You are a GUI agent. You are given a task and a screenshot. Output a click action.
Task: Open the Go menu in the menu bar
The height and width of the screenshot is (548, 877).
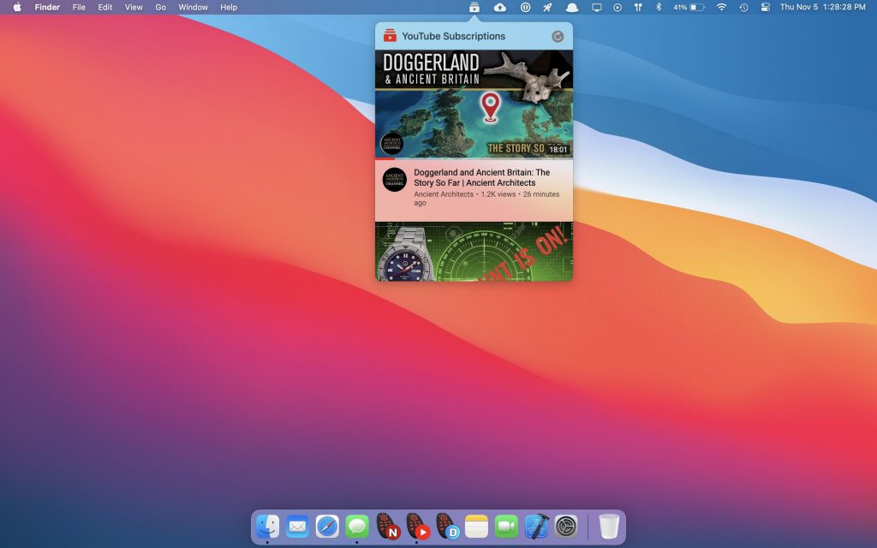click(160, 7)
